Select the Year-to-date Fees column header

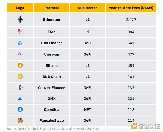coord(131,8)
